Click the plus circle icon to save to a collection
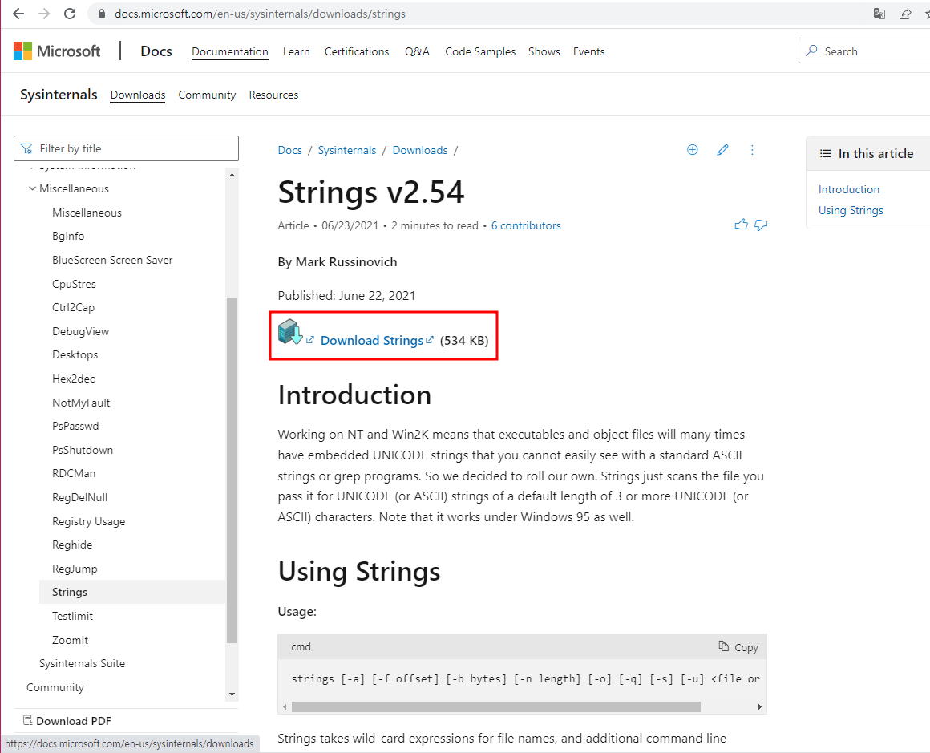The image size is (930, 753). click(692, 149)
